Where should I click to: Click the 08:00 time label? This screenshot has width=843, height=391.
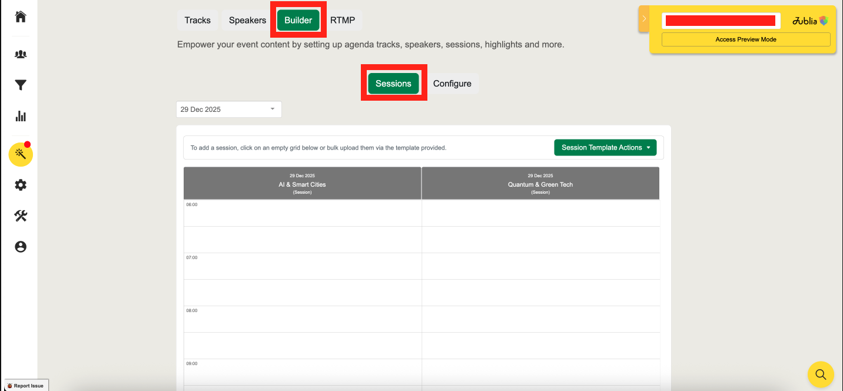(192, 311)
